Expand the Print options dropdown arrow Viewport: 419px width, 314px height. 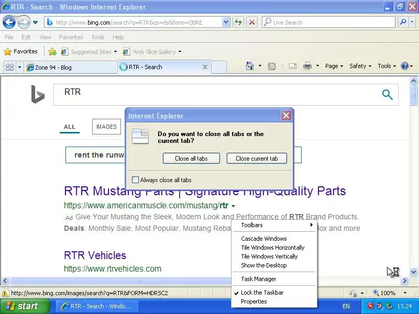317,66
